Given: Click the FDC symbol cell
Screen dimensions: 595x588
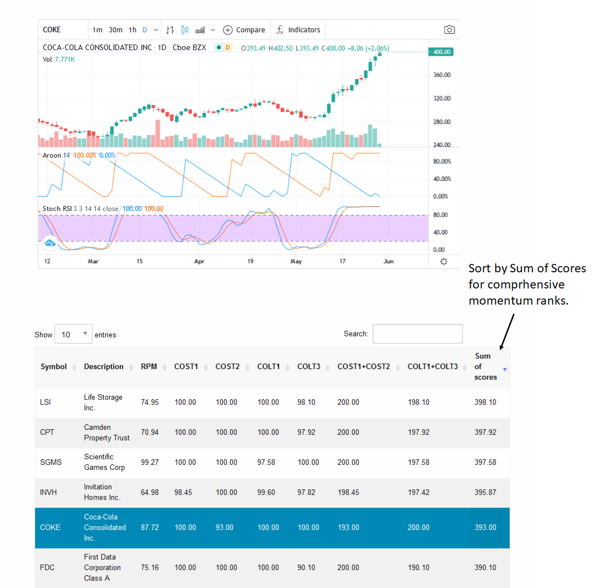Looking at the screenshot, I should coord(47,567).
